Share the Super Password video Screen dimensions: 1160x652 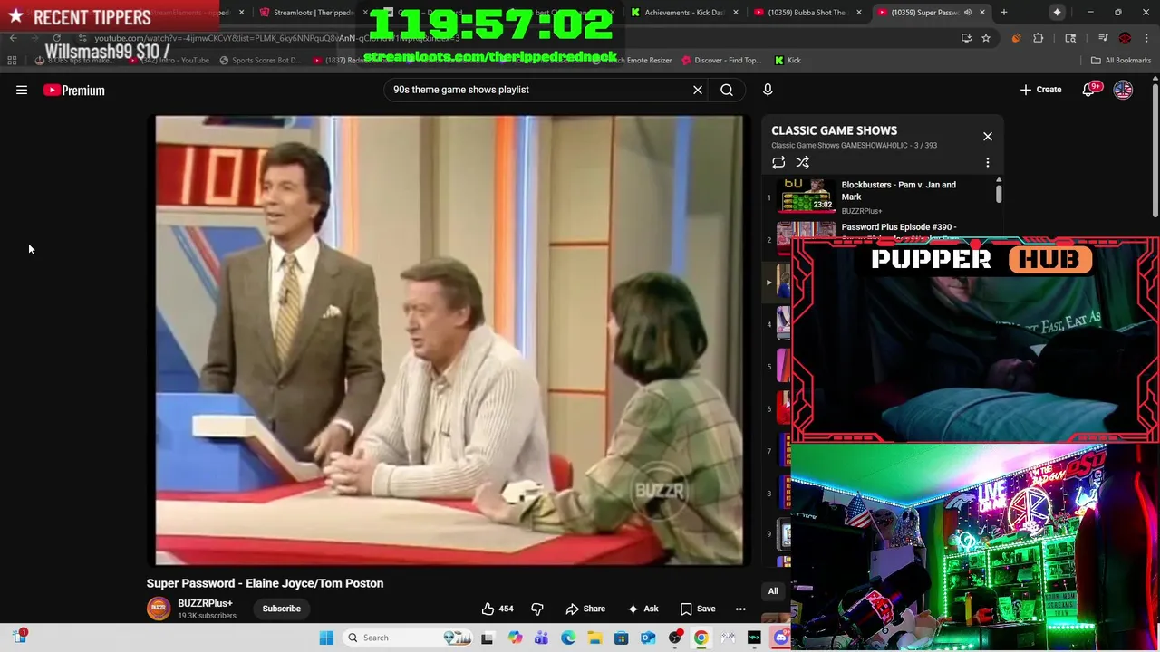585,609
